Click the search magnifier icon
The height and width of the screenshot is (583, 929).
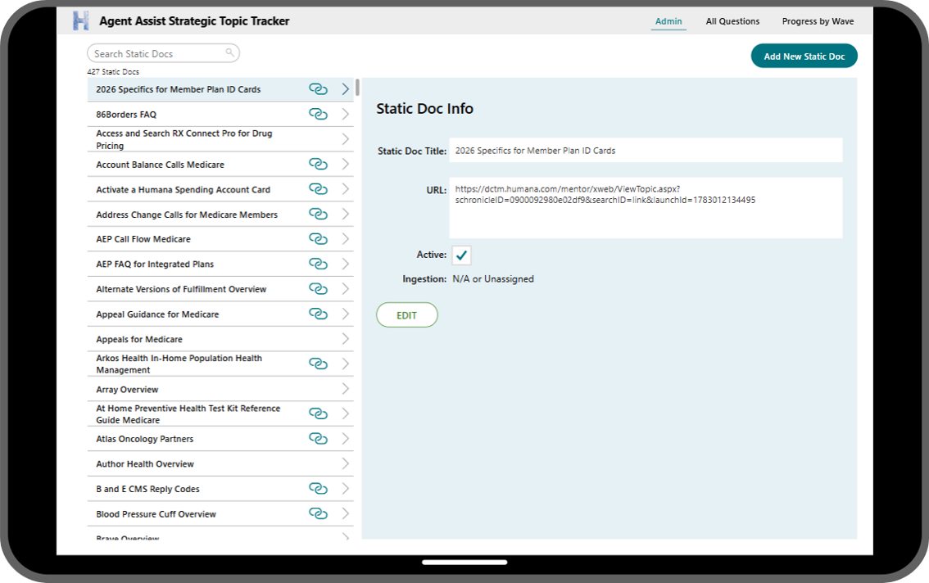(230, 52)
